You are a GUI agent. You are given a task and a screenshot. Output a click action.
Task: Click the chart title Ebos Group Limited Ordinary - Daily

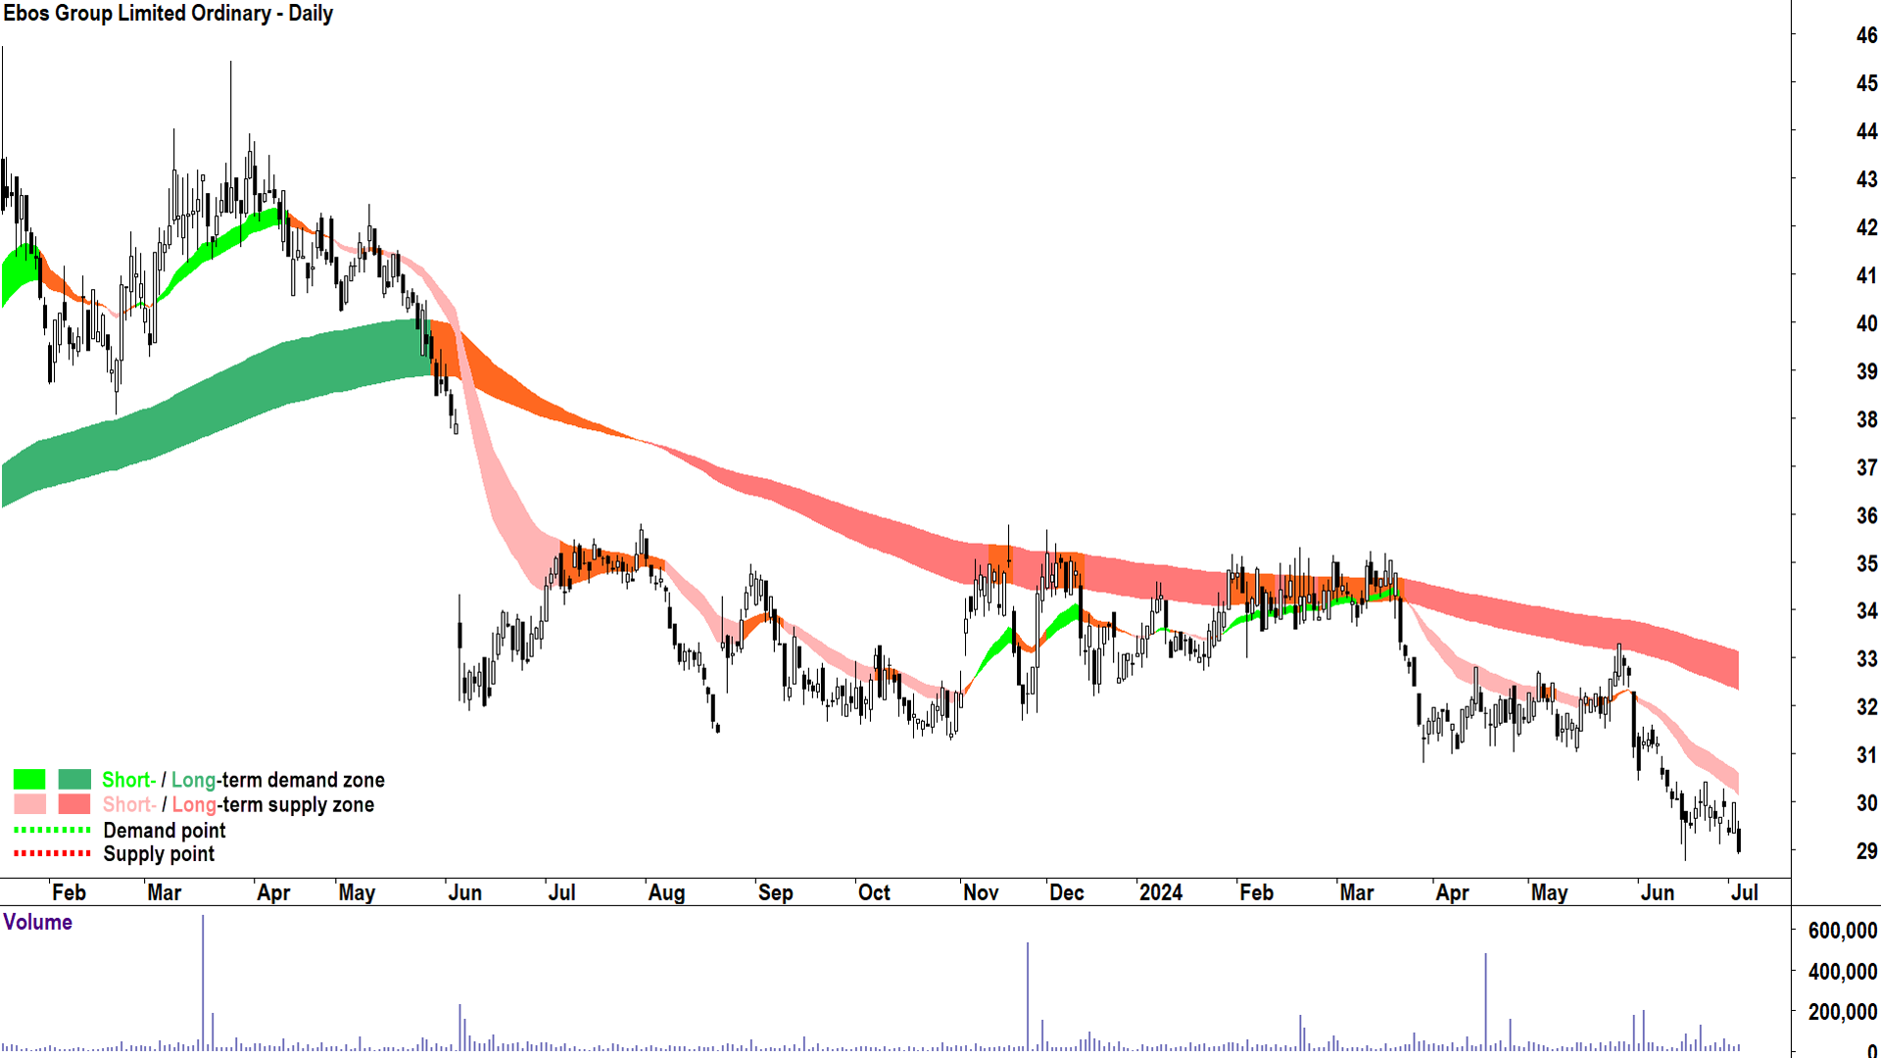[x=168, y=14]
